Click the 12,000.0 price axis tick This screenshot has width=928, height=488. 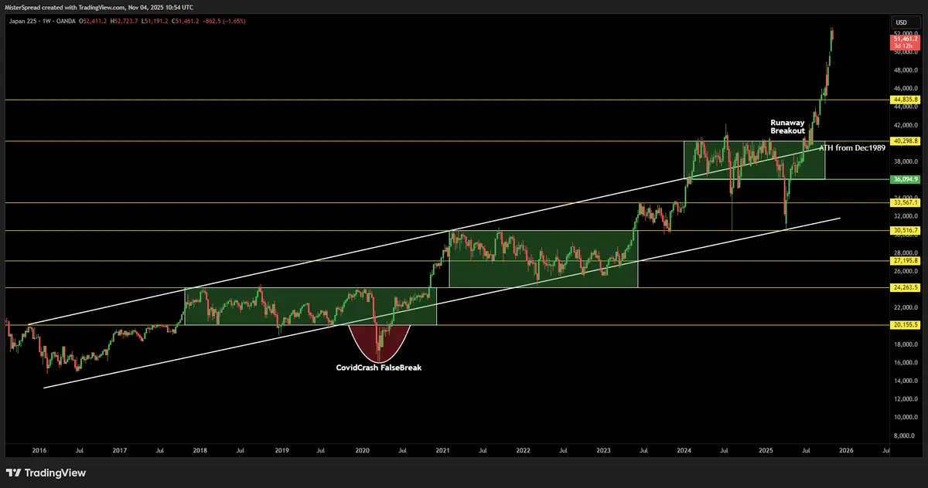pyautogui.click(x=906, y=398)
